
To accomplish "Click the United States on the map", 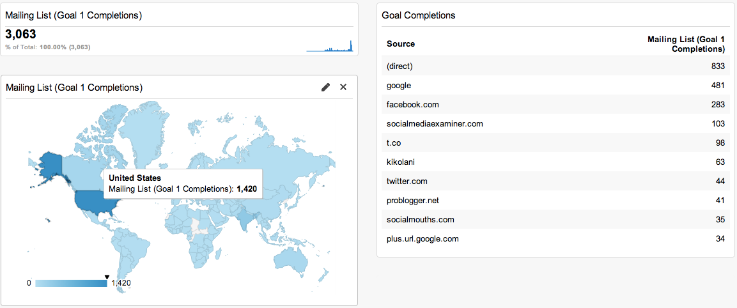I will coord(93,203).
